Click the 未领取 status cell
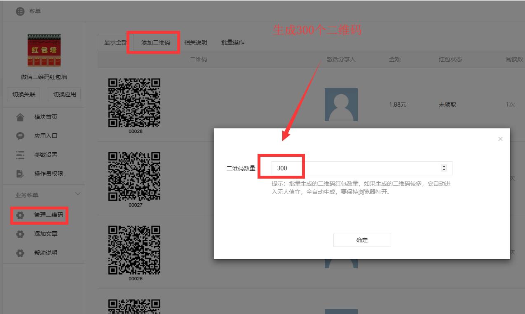This screenshot has width=525, height=314. tap(448, 105)
